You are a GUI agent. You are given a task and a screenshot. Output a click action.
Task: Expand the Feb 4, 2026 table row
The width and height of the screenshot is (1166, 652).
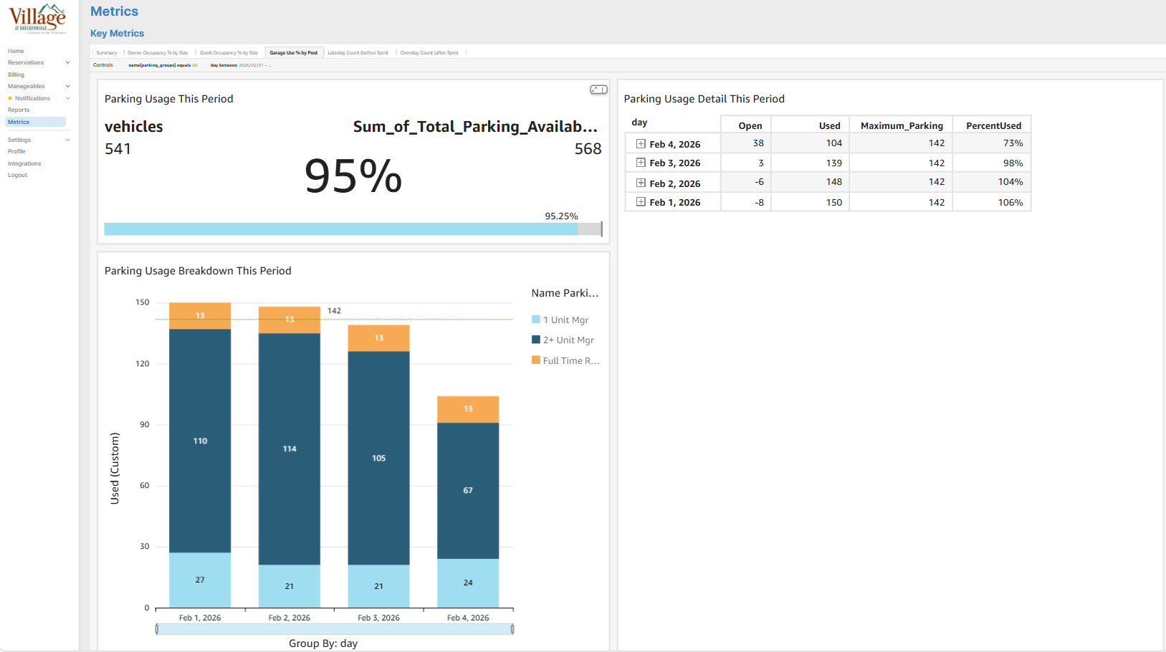click(641, 144)
